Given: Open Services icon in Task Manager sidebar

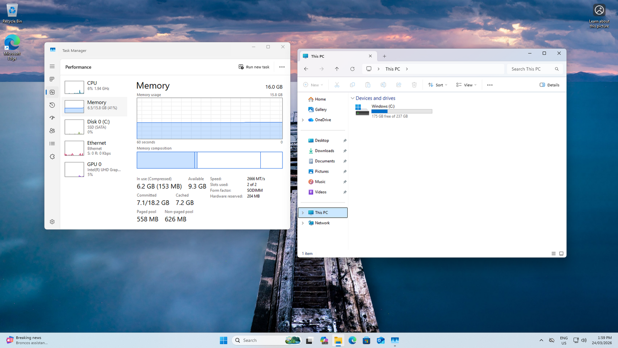Looking at the screenshot, I should coord(52,157).
